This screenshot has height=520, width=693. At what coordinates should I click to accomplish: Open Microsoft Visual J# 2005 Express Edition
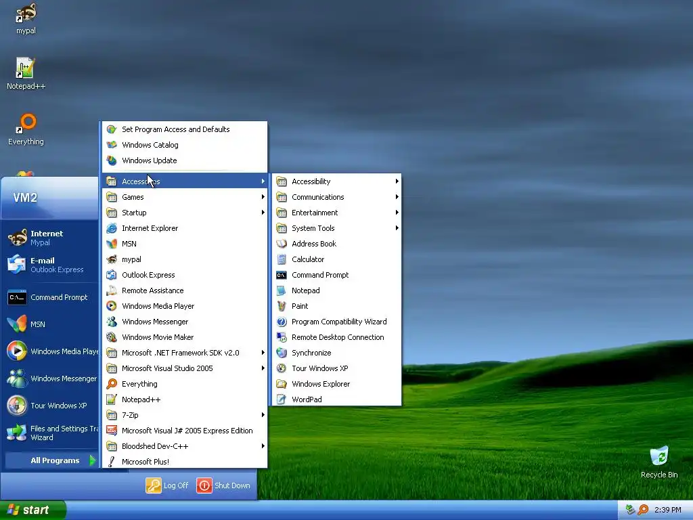pos(185,431)
